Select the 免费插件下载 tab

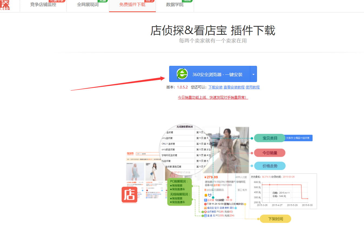(132, 5)
